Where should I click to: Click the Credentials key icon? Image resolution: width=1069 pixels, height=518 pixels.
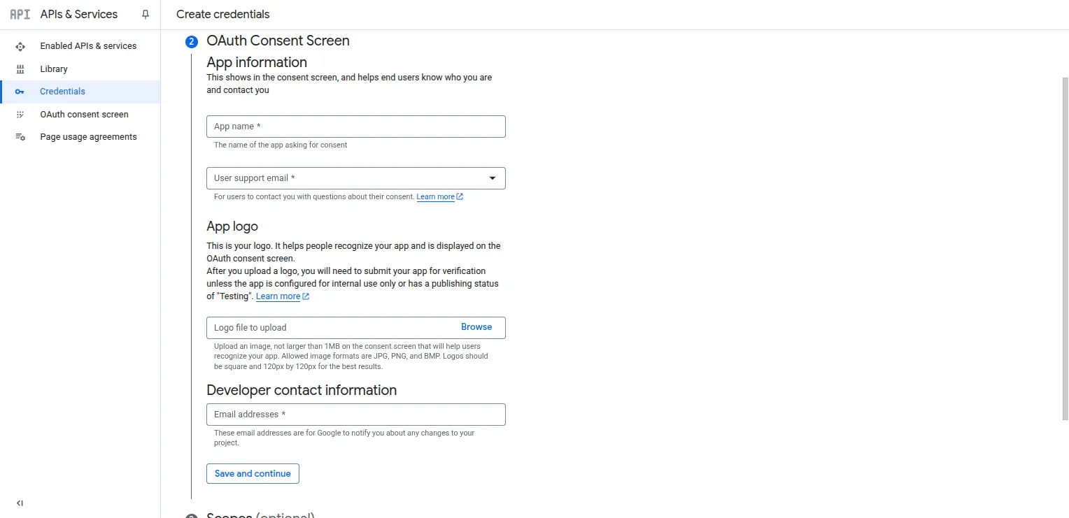pyautogui.click(x=20, y=92)
